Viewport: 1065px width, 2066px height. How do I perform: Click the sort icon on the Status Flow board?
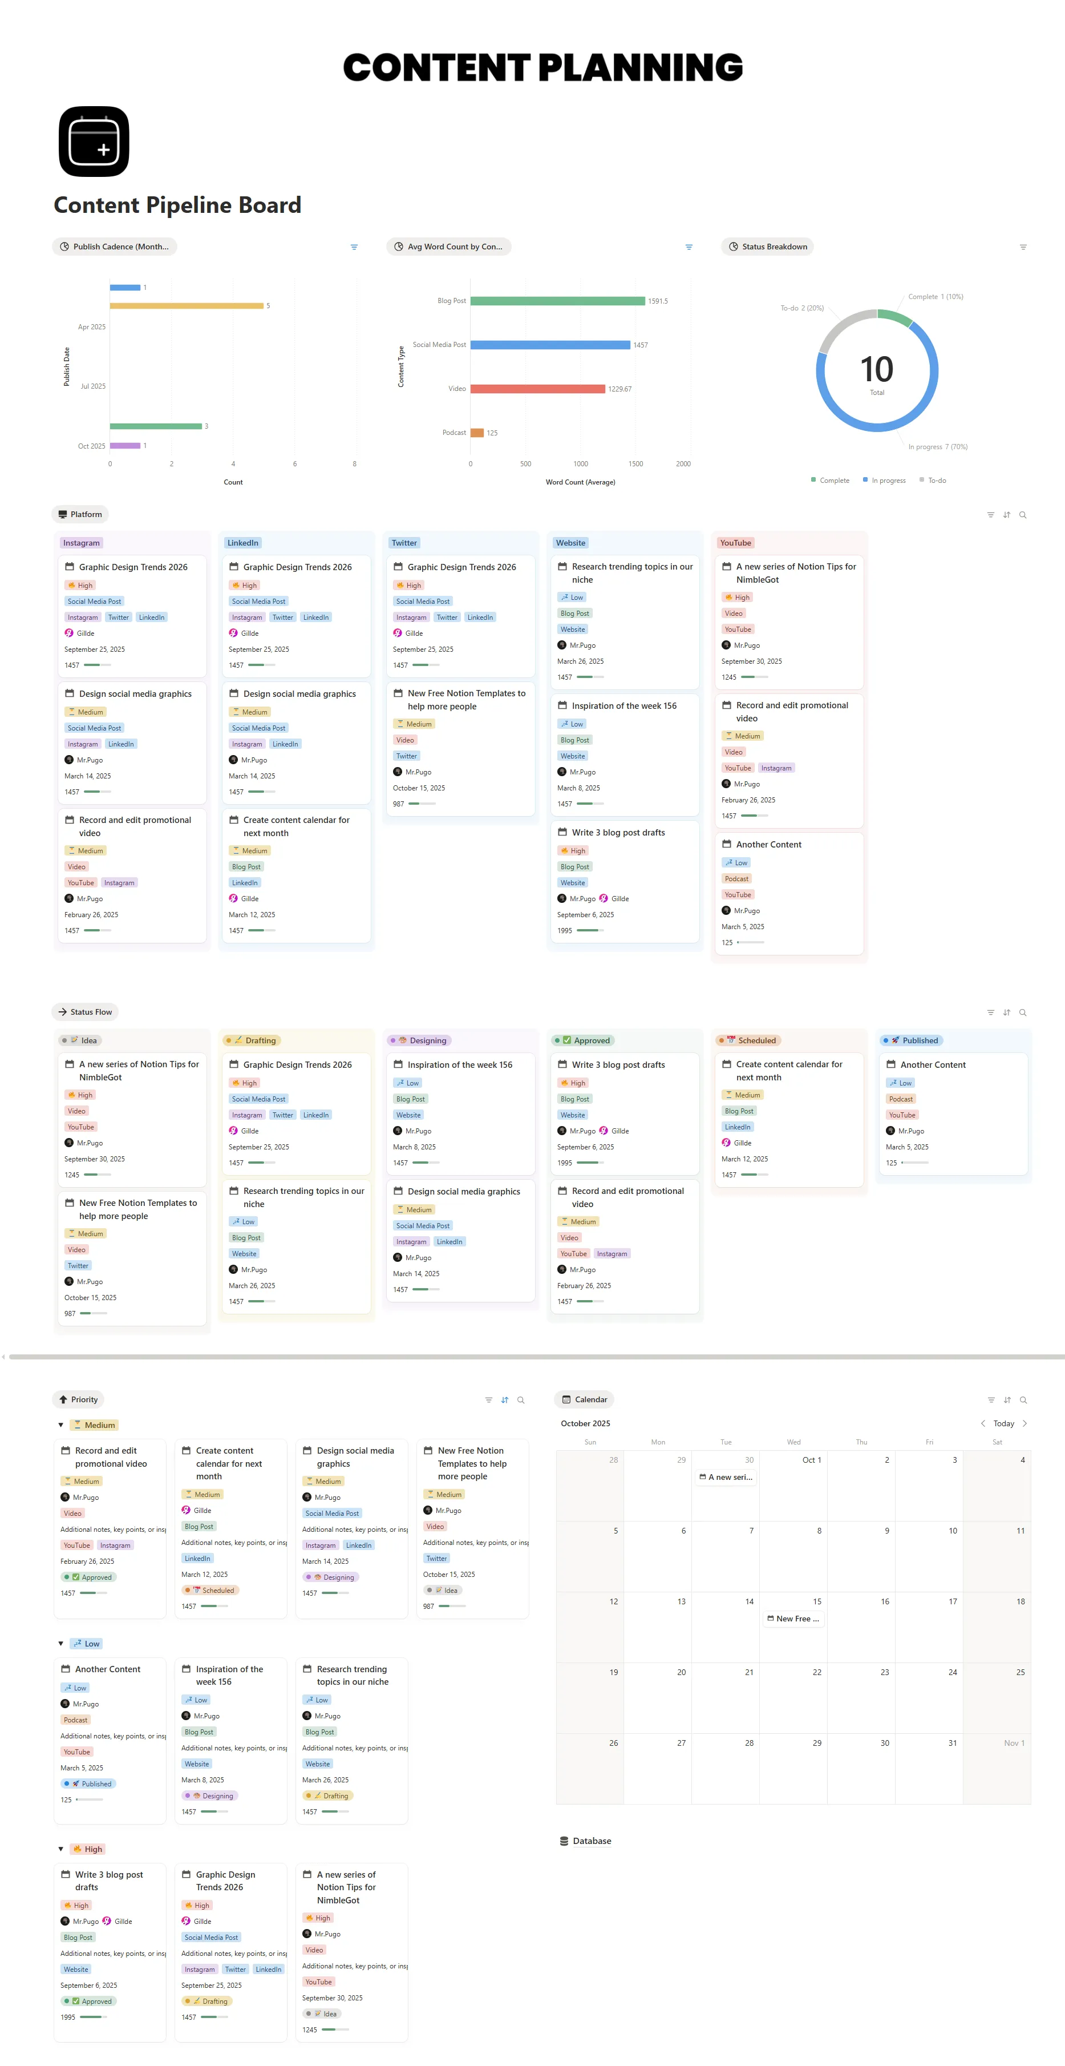tap(1006, 1012)
